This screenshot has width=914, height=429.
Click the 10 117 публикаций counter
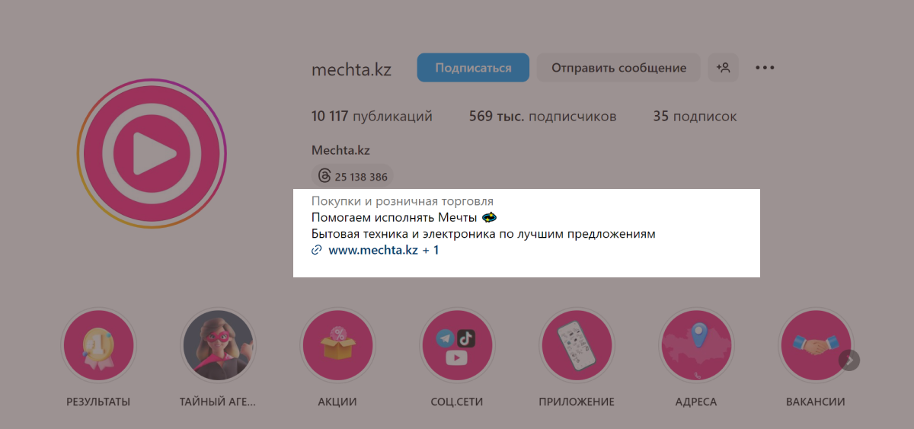(372, 117)
